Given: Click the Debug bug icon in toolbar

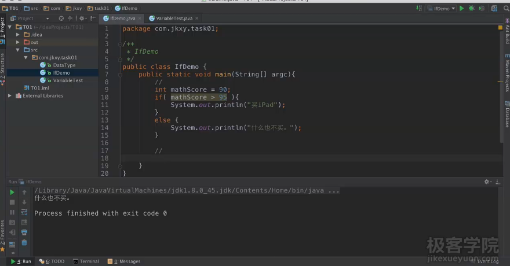Looking at the screenshot, I should click(x=472, y=9).
